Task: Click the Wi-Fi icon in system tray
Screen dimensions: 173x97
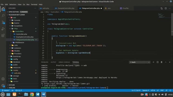Action: [159, 95]
